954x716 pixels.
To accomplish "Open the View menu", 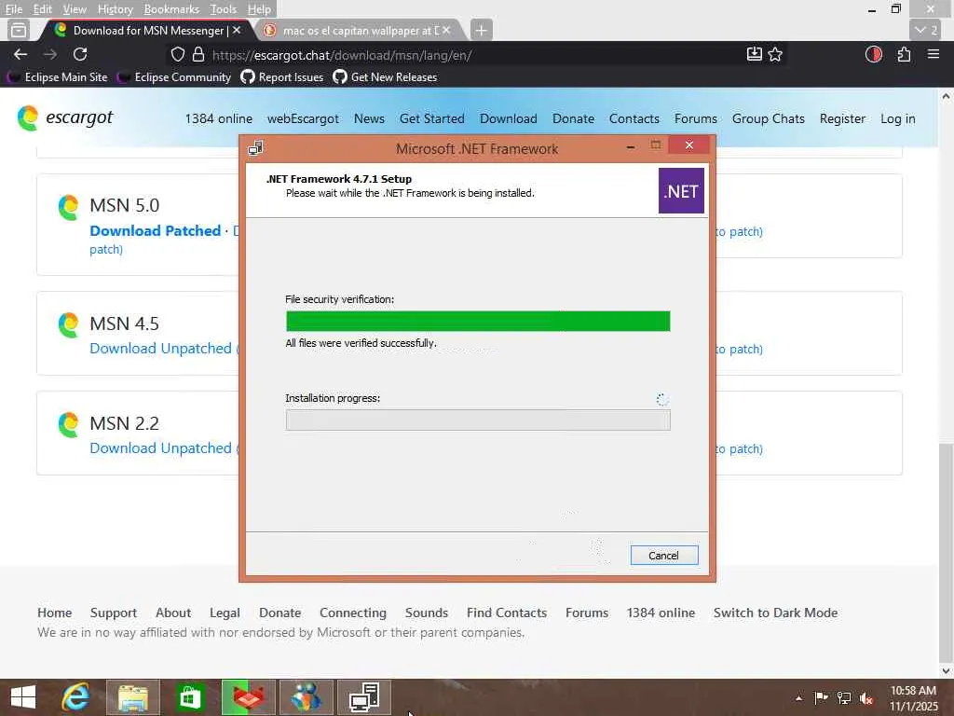I will click(75, 9).
